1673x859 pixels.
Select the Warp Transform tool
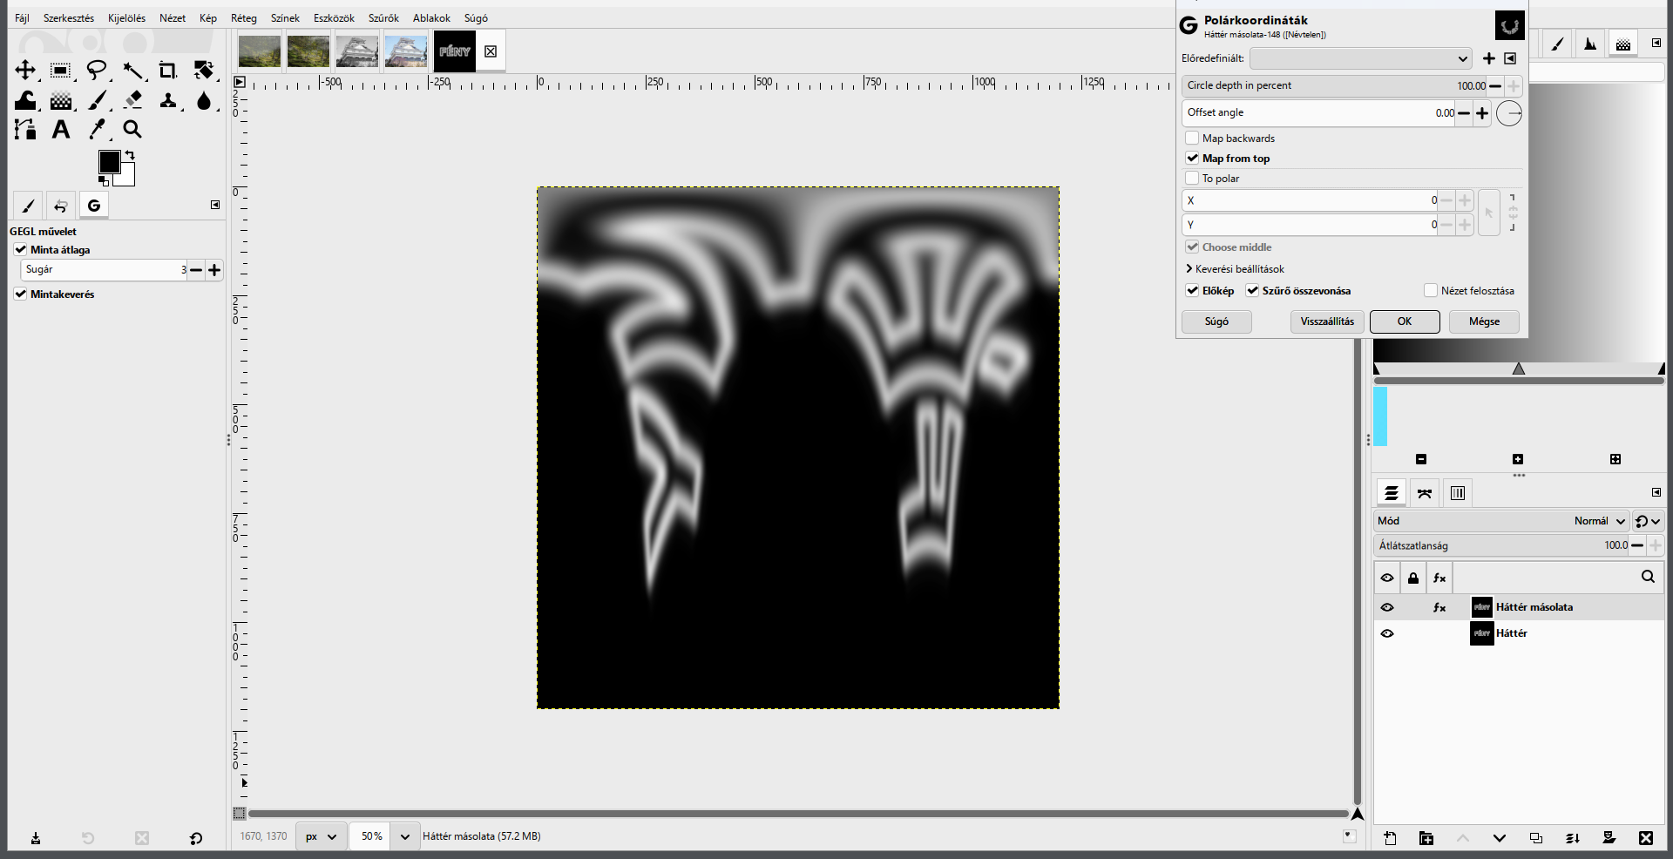pyautogui.click(x=25, y=100)
